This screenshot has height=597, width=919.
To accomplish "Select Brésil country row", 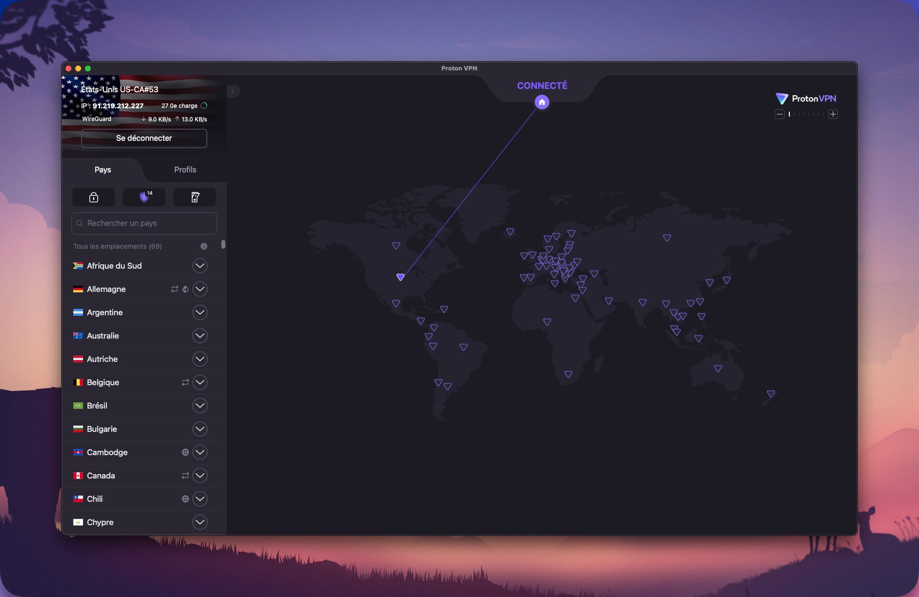I will [141, 406].
